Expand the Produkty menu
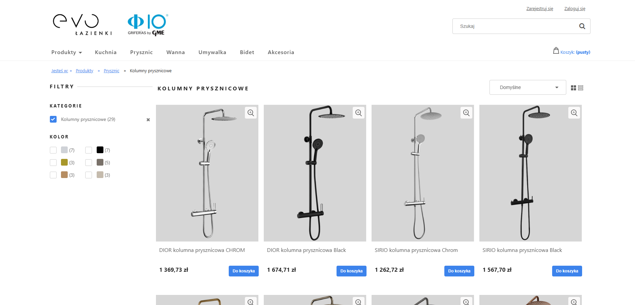 point(66,52)
